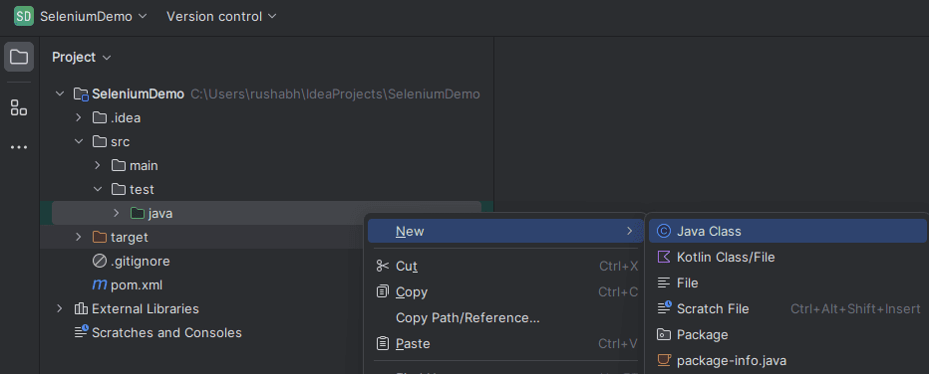Select External Libraries label
929x374 pixels.
pyautogui.click(x=146, y=308)
